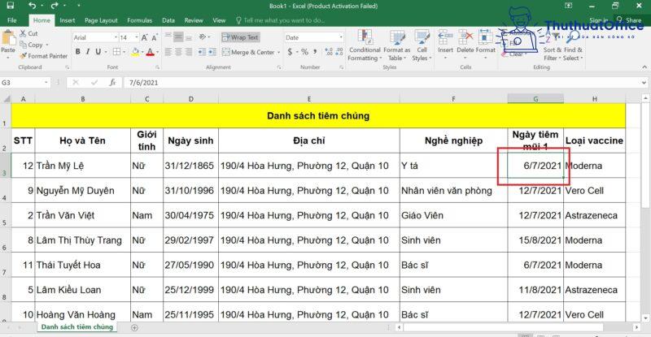This screenshot has width=651, height=337.
Task: Click the Save icon in title bar
Action: click(11, 6)
